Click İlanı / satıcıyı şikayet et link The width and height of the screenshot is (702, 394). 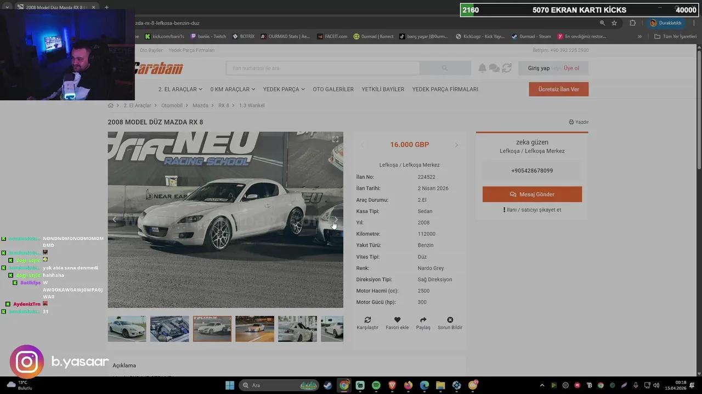pos(532,210)
